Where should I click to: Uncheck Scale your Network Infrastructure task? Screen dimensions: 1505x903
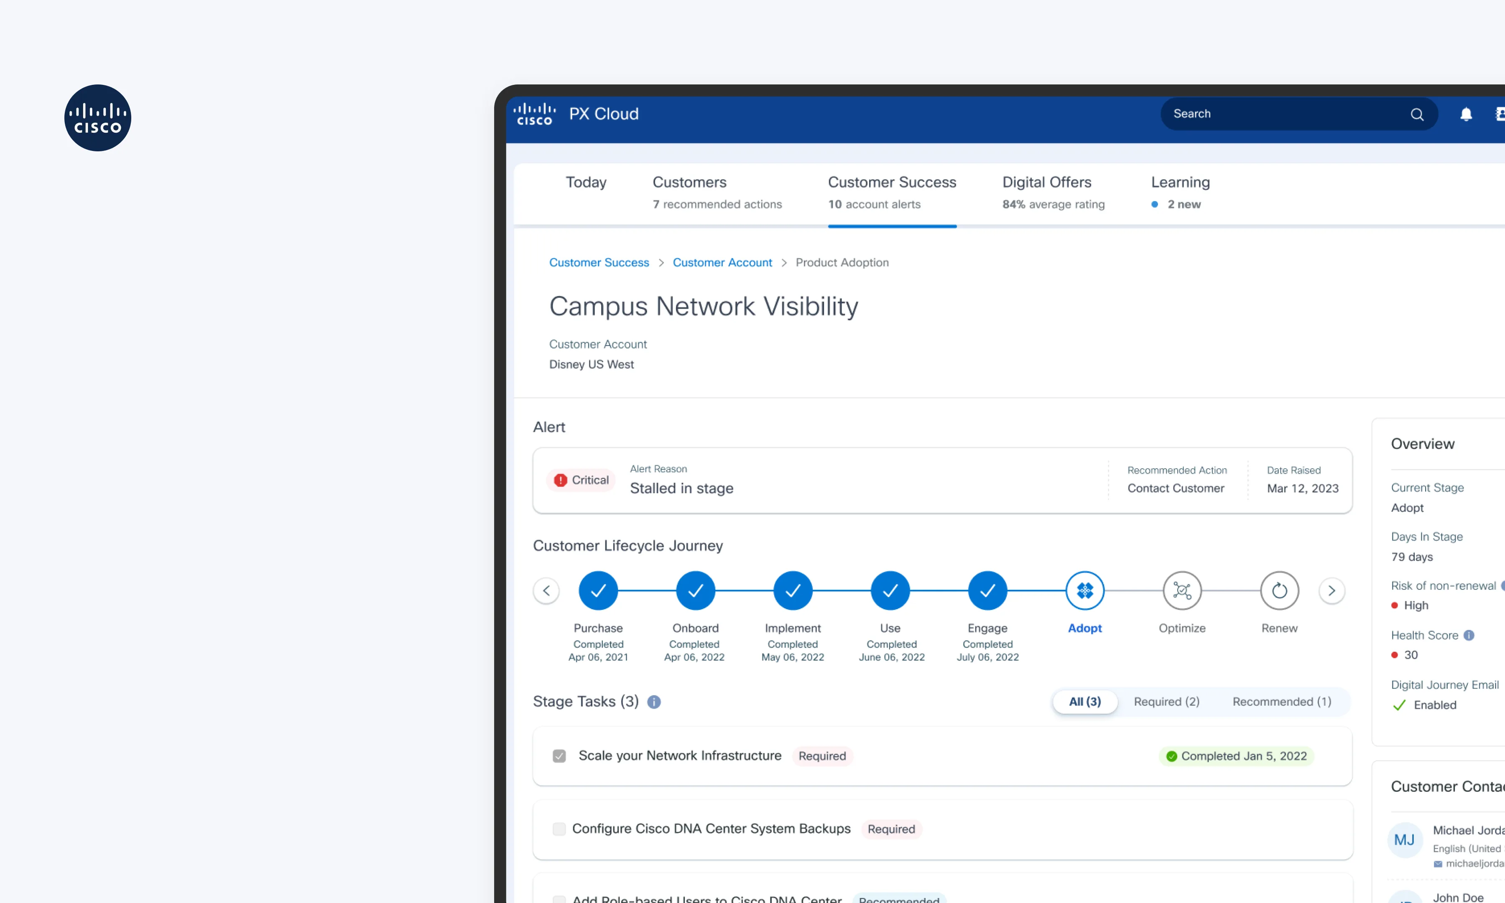click(559, 756)
